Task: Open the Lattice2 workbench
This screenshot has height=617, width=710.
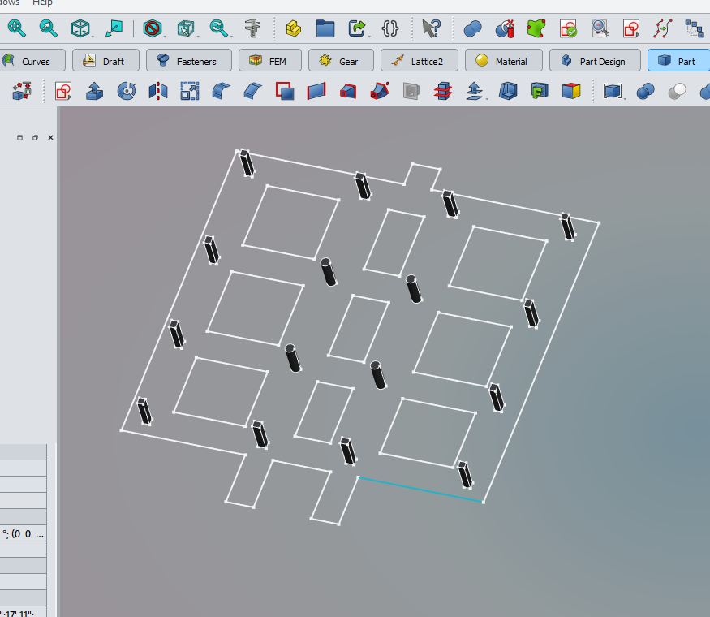Action: tap(419, 60)
